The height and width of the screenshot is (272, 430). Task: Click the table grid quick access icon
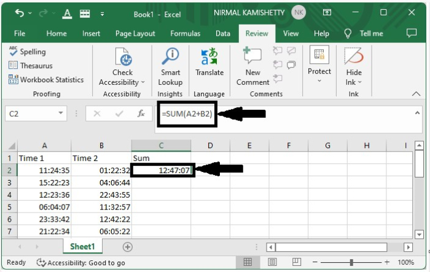point(85,14)
